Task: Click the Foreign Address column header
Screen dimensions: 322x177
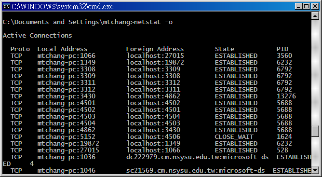Action: click(x=155, y=49)
